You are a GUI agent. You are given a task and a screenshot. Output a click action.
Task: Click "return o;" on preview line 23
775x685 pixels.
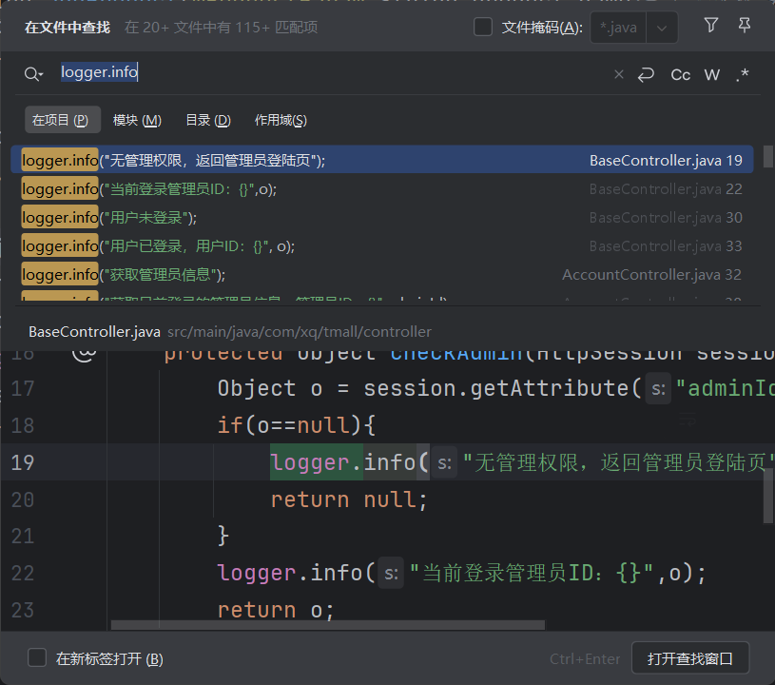coord(276,610)
